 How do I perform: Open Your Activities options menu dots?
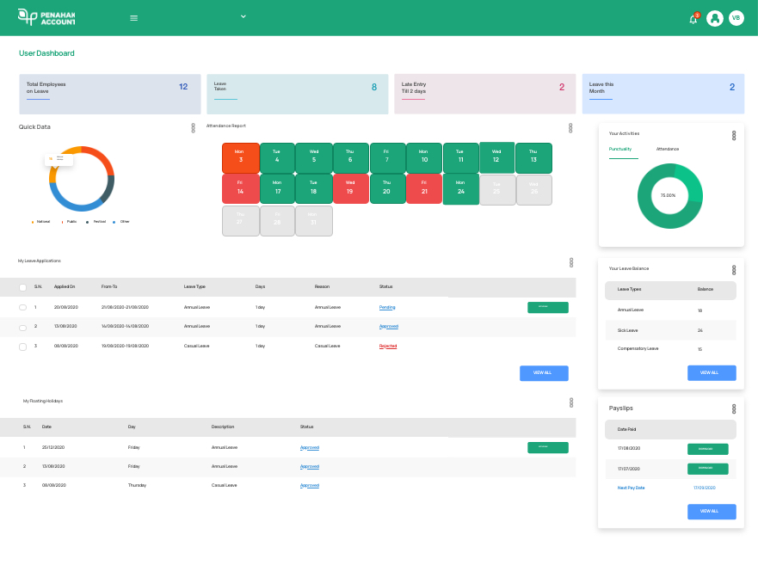coord(734,136)
